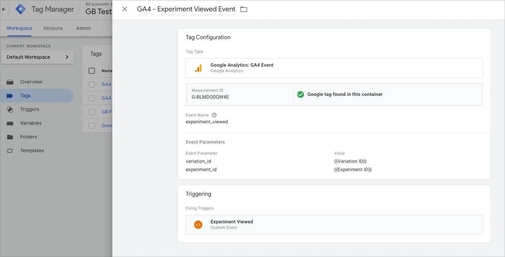The height and width of the screenshot is (257, 505).
Task: Open the second GA4 tag link
Action: tap(106, 98)
